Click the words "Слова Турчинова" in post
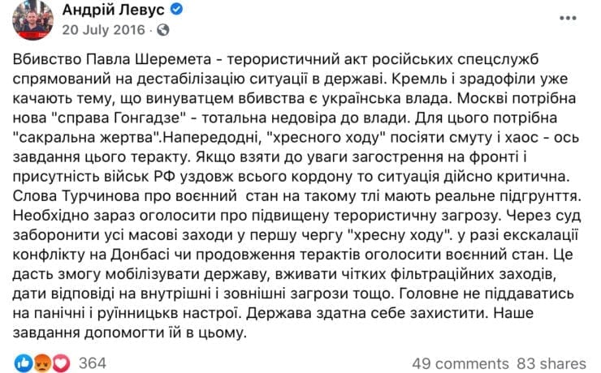 [x=76, y=196]
